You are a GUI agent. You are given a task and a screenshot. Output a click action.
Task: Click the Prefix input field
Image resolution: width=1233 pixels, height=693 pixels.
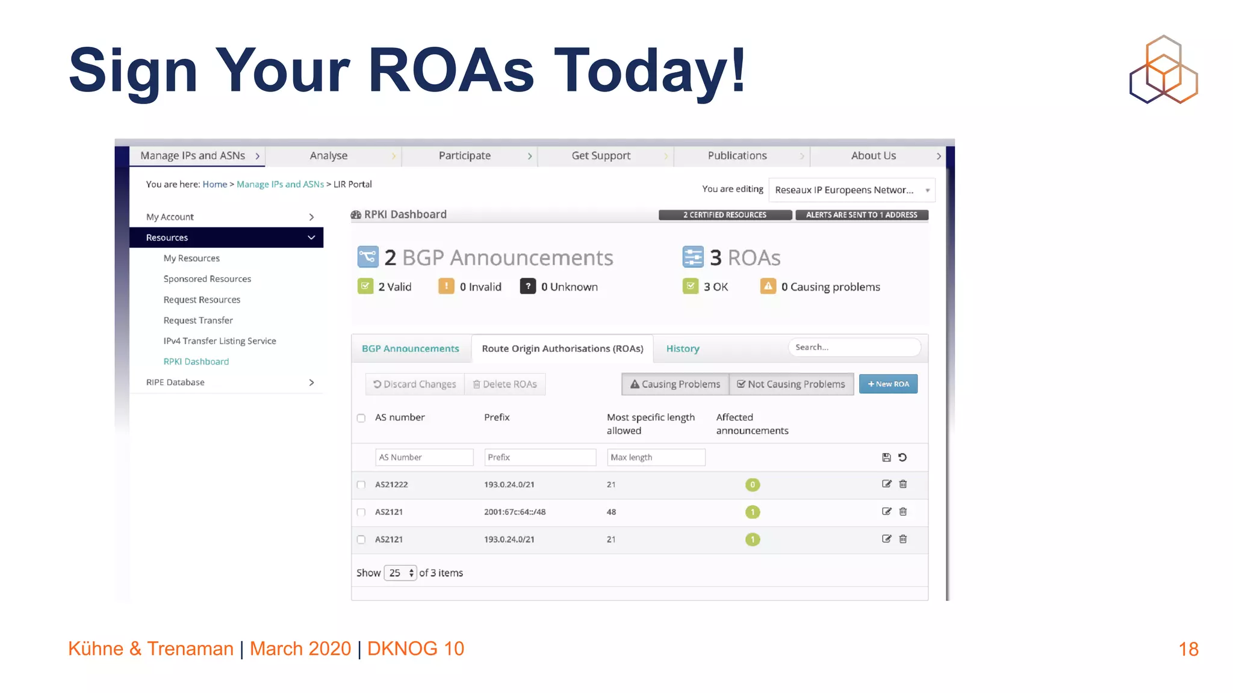(x=540, y=457)
